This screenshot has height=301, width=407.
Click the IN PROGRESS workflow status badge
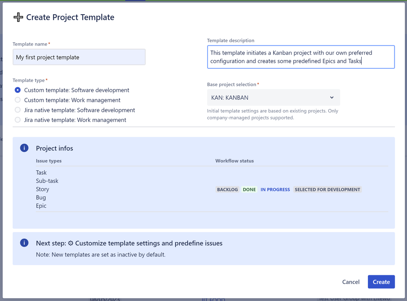click(x=275, y=189)
